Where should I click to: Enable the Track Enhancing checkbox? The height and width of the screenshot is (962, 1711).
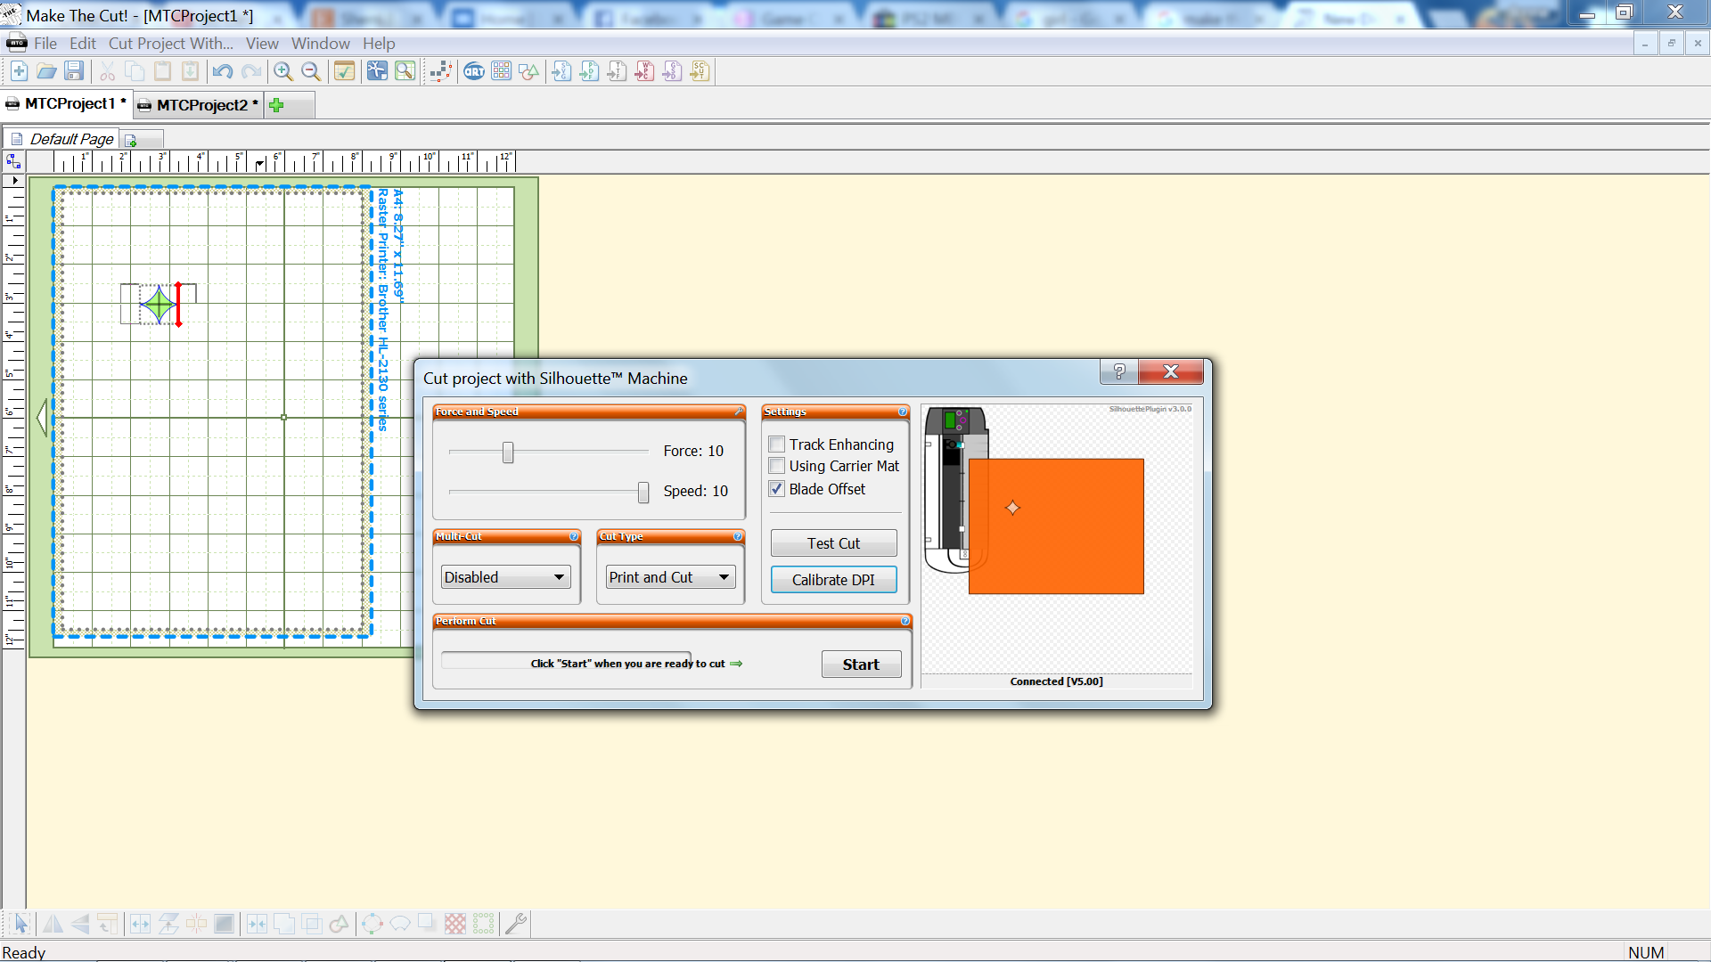777,444
